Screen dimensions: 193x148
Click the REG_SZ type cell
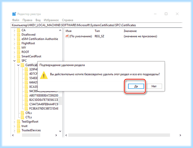click(99, 36)
